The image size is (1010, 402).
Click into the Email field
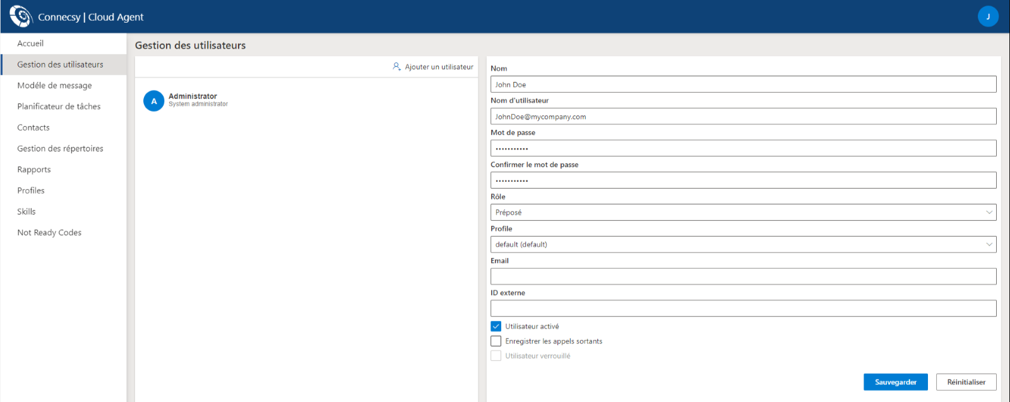(743, 276)
